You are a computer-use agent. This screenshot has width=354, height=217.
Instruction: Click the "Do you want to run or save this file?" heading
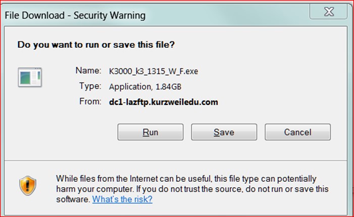(96, 45)
